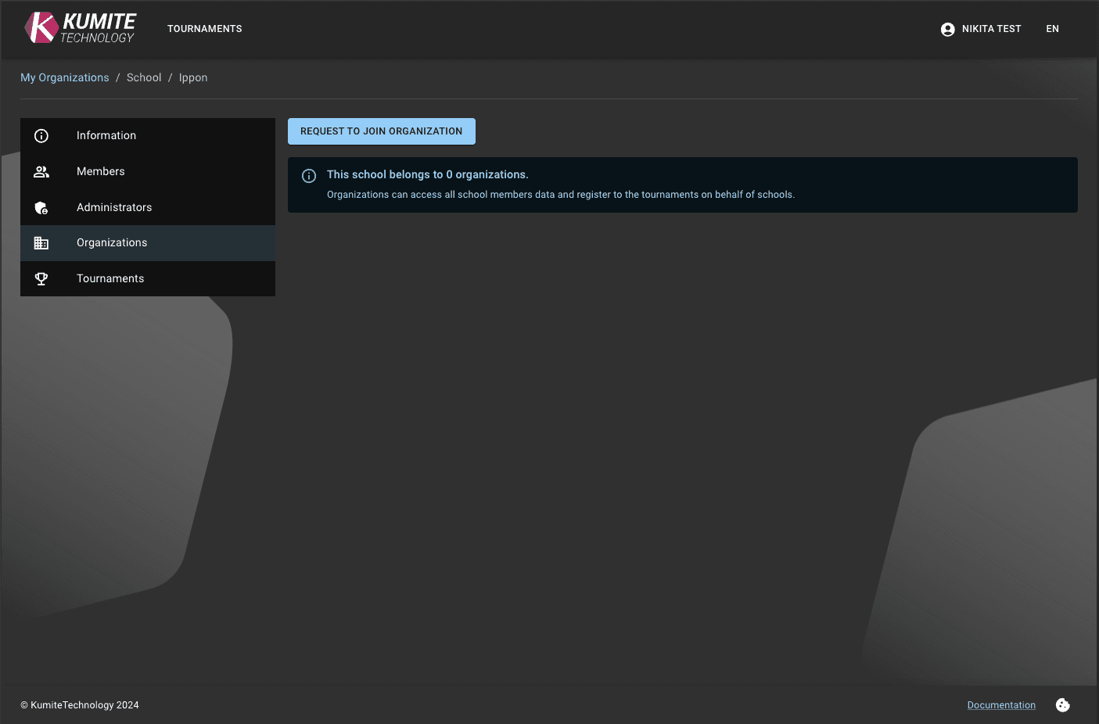1099x724 pixels.
Task: Expand the profile menu in the header
Action: (x=981, y=29)
